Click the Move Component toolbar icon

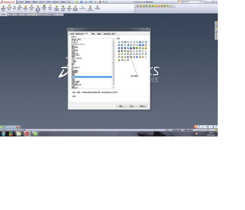[x=31, y=8]
